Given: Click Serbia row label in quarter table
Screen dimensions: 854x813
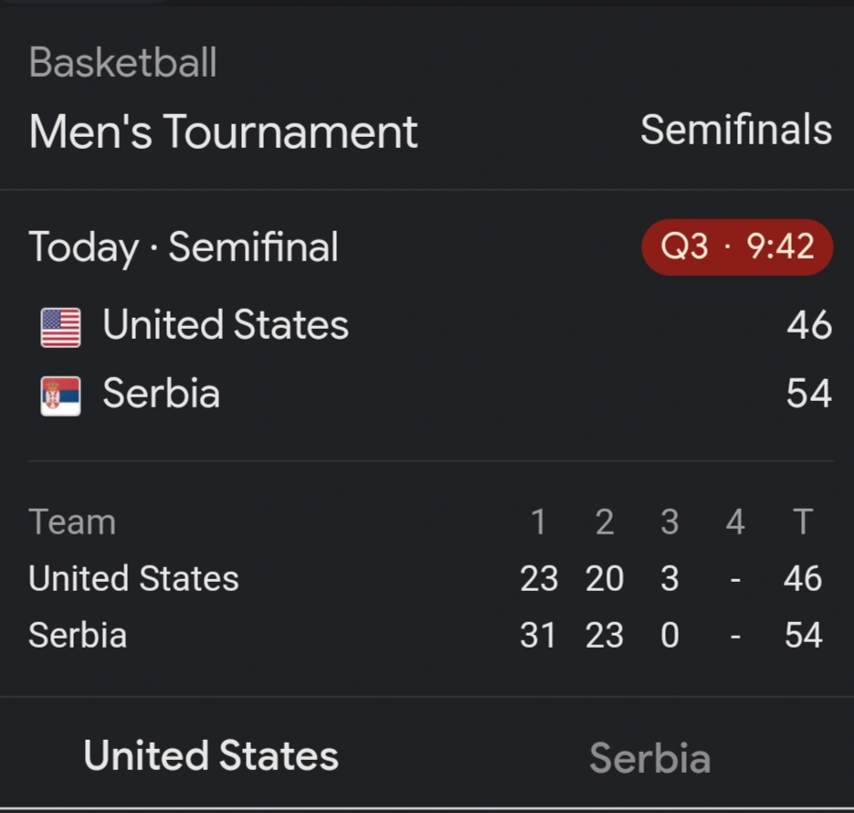Looking at the screenshot, I should click(x=78, y=636).
